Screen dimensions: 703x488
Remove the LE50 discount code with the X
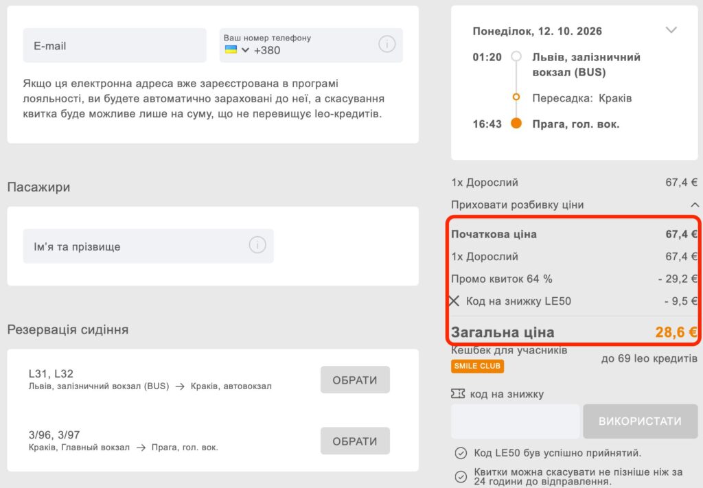click(x=454, y=301)
